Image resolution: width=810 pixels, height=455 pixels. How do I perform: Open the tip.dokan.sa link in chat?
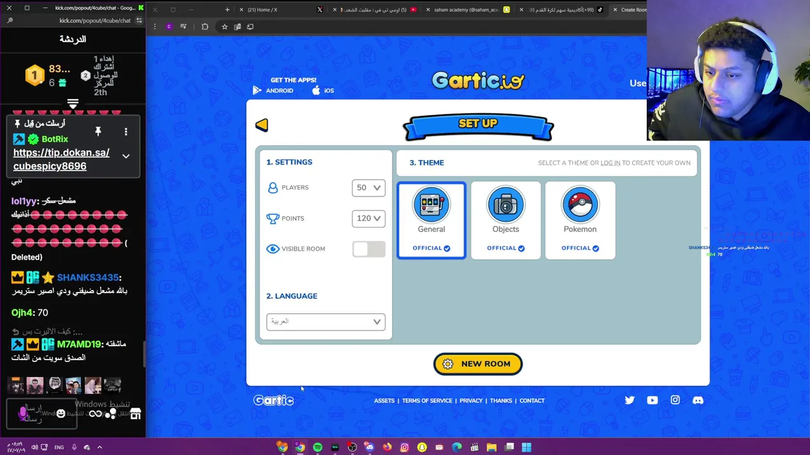point(61,159)
